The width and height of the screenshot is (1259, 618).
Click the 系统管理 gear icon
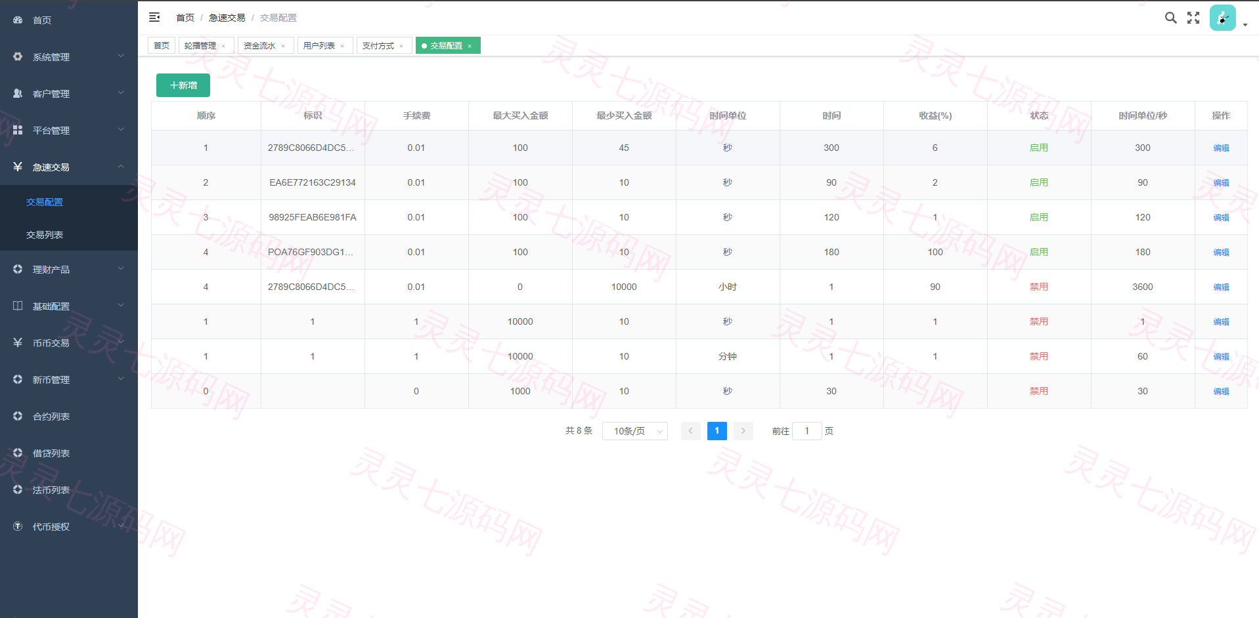tap(18, 57)
